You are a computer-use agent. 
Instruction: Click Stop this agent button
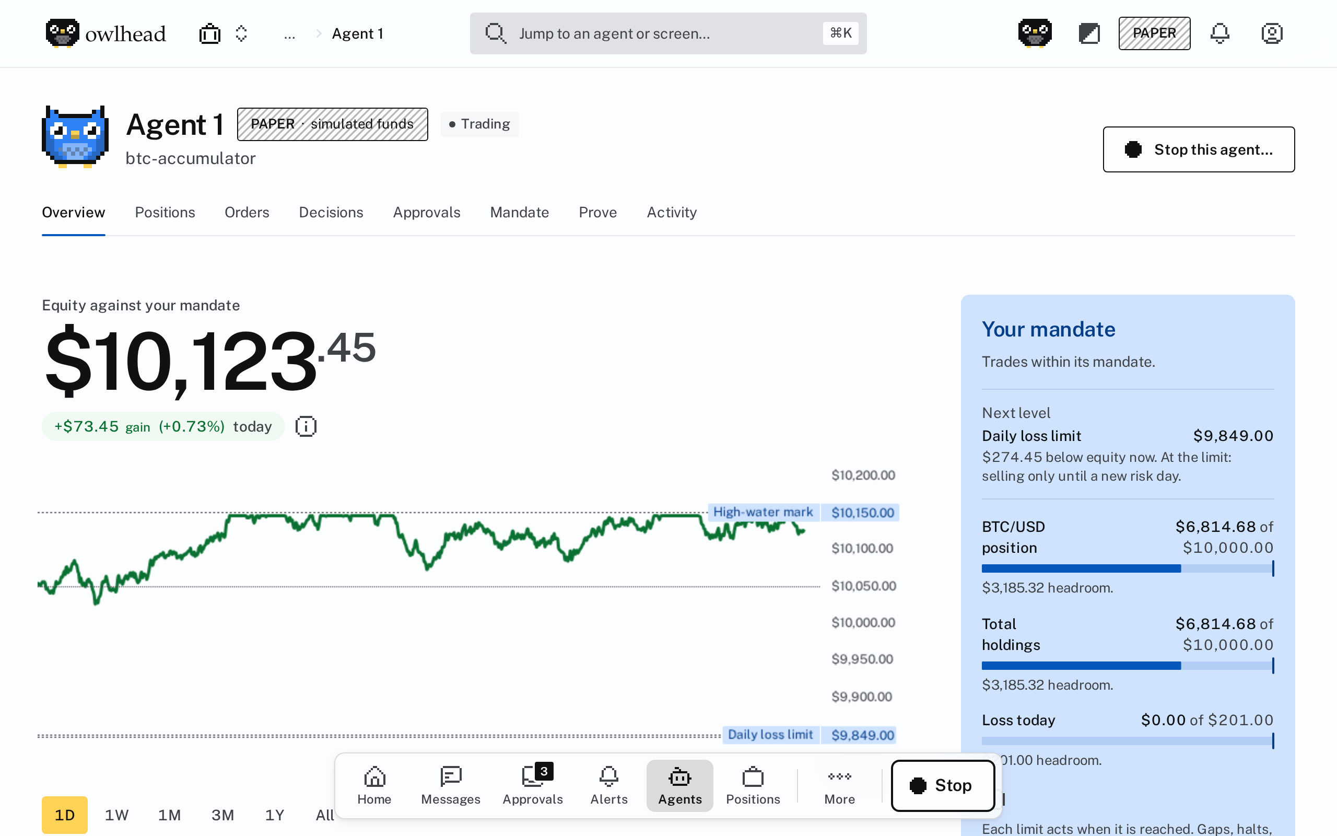click(x=1198, y=149)
